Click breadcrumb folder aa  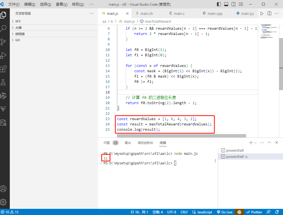tap(104, 22)
